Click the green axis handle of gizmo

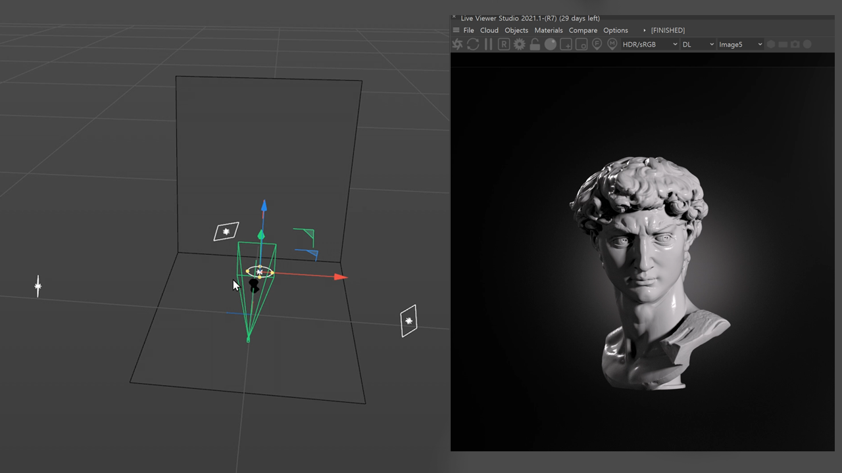(x=261, y=235)
